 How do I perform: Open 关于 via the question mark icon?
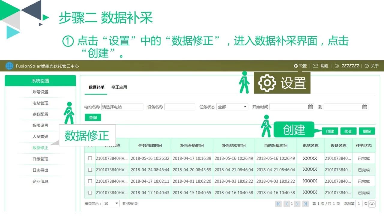point(367,66)
